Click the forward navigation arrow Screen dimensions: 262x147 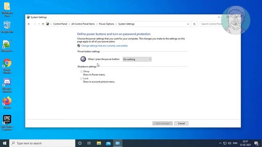pos(34,24)
